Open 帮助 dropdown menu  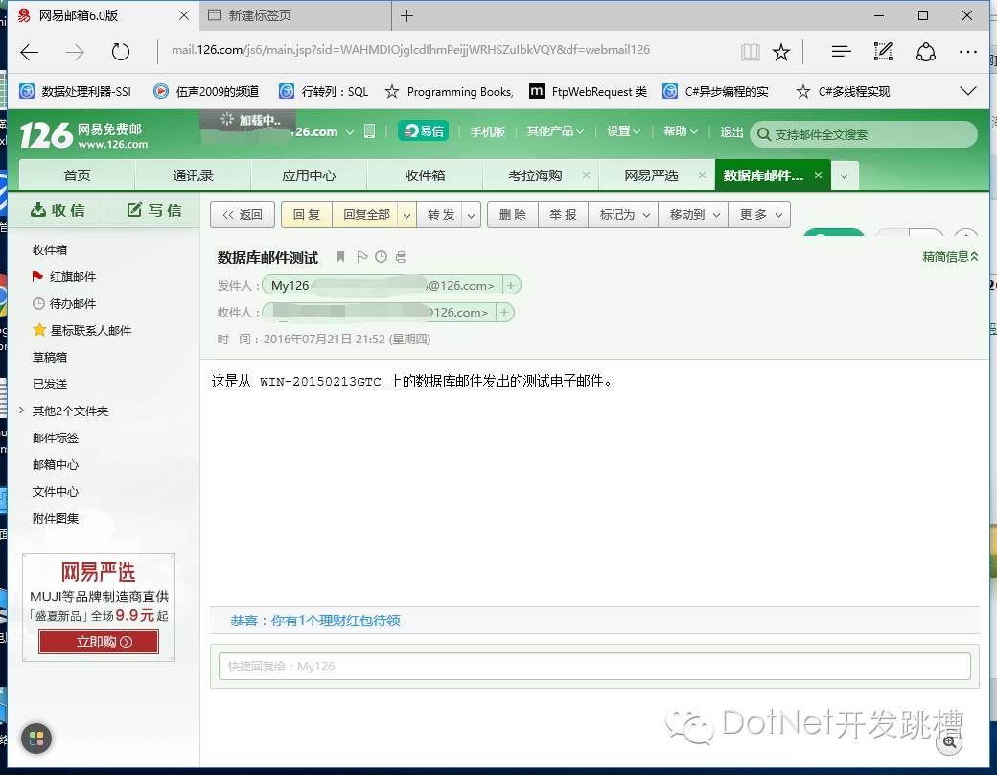click(x=681, y=131)
